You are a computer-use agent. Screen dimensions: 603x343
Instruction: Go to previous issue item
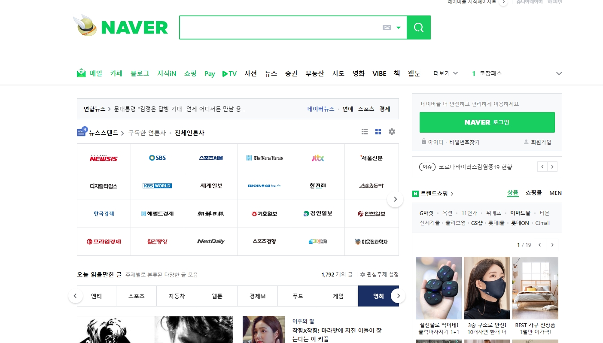coord(542,167)
